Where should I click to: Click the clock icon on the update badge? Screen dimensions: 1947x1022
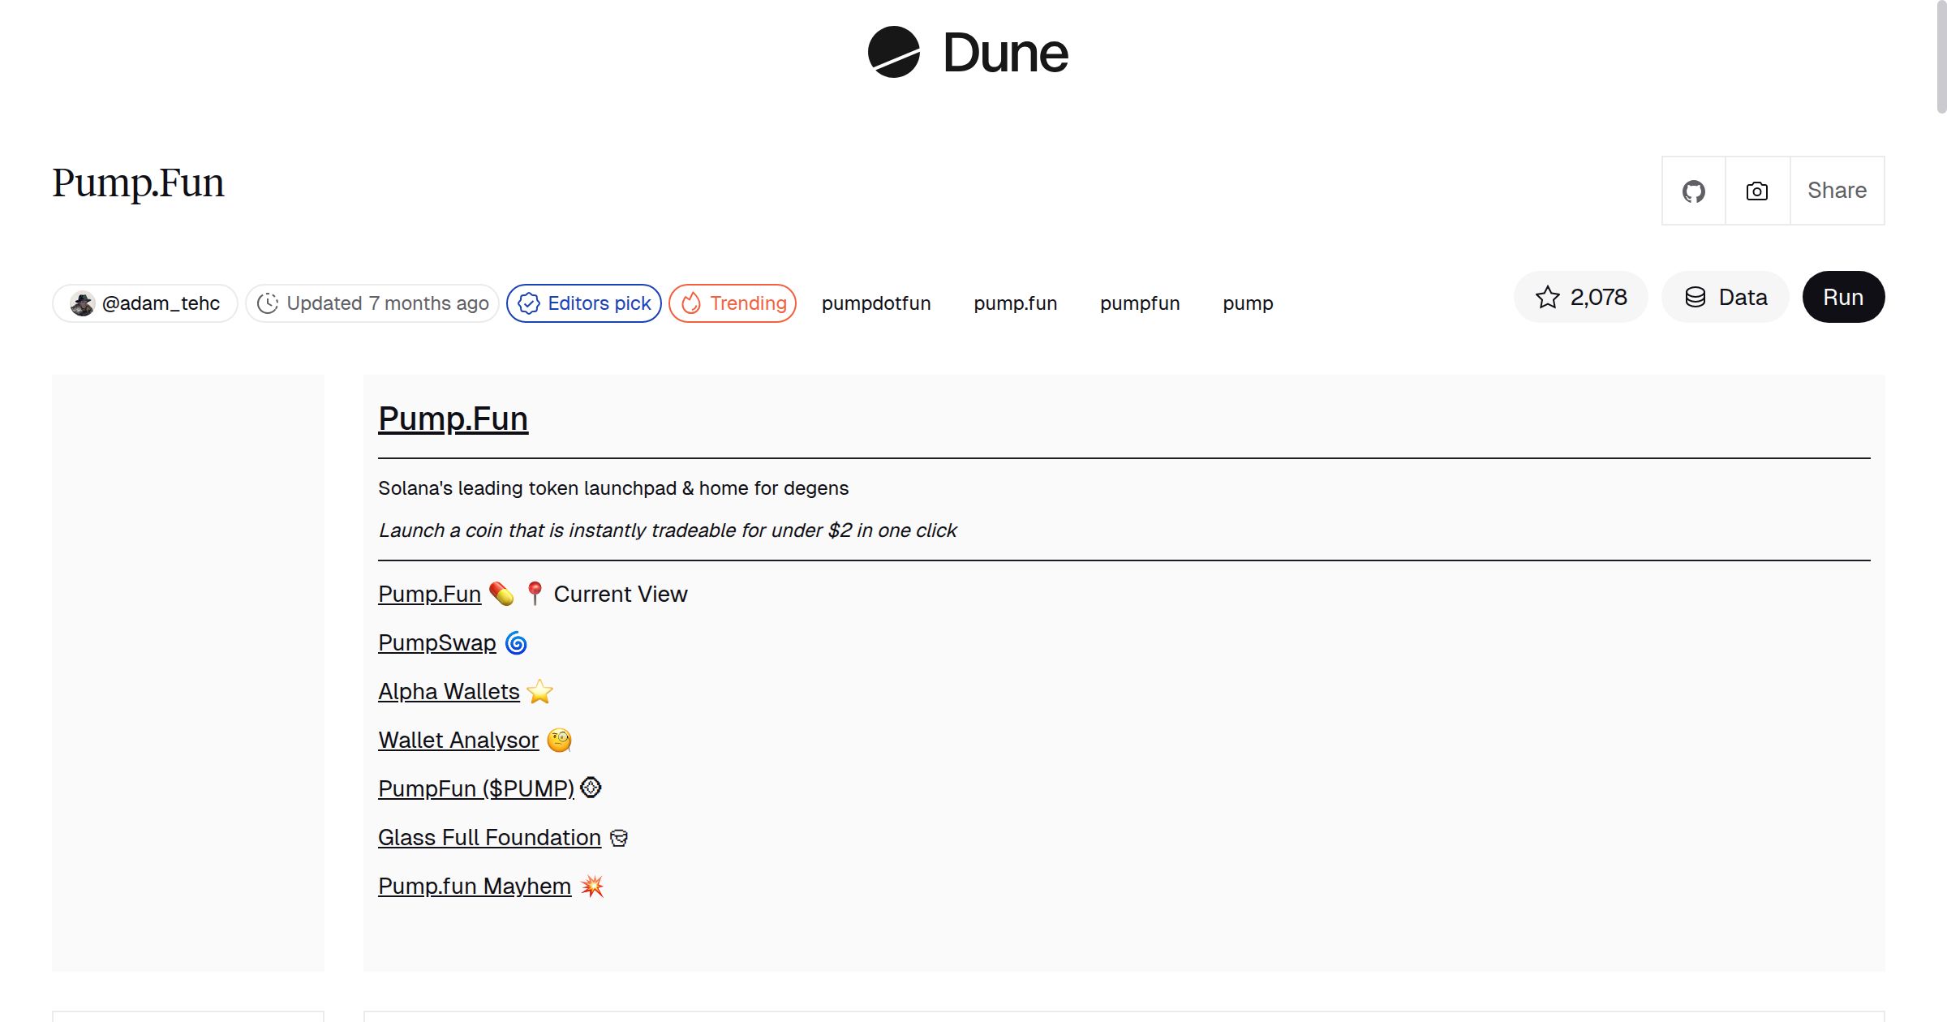(x=268, y=303)
